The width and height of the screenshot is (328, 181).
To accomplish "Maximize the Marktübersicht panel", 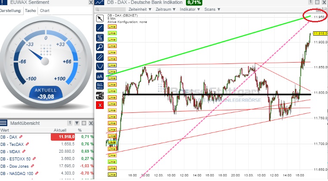I will [84, 123].
